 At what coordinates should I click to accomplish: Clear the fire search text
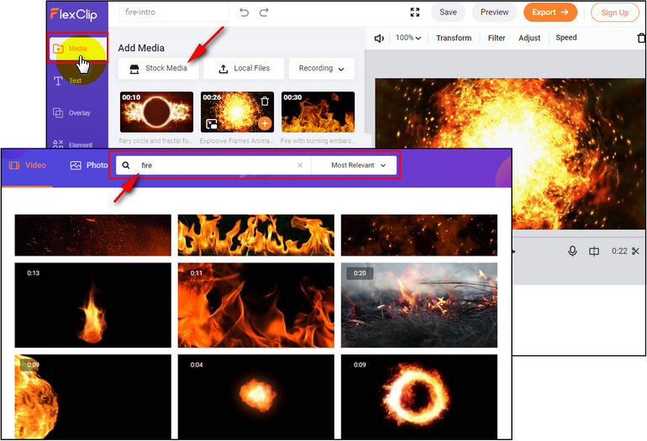[300, 165]
